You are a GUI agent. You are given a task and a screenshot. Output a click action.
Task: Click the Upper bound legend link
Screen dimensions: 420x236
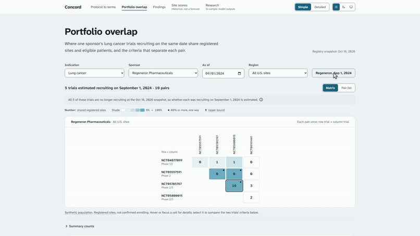click(x=216, y=110)
